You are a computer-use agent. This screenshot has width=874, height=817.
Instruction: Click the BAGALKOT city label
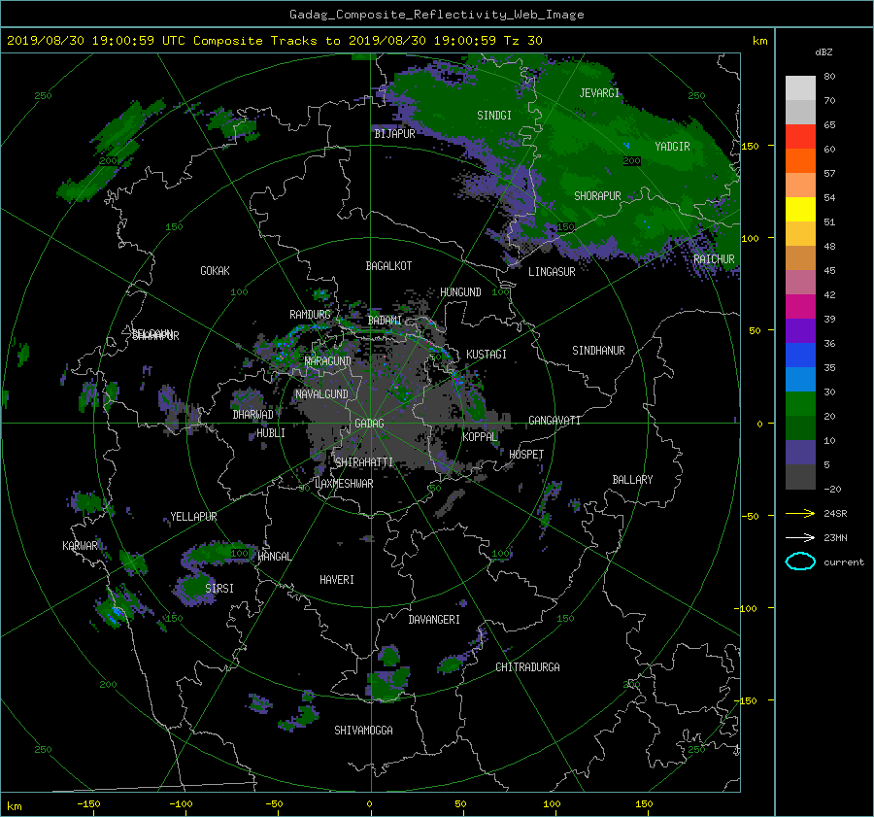388,266
